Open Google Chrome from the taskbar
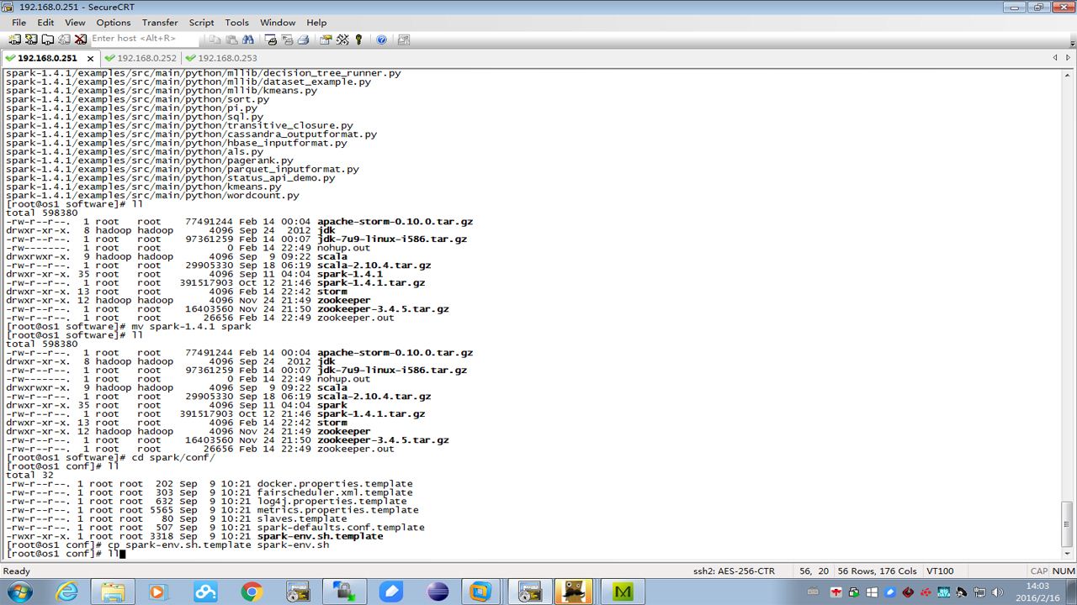 251,592
